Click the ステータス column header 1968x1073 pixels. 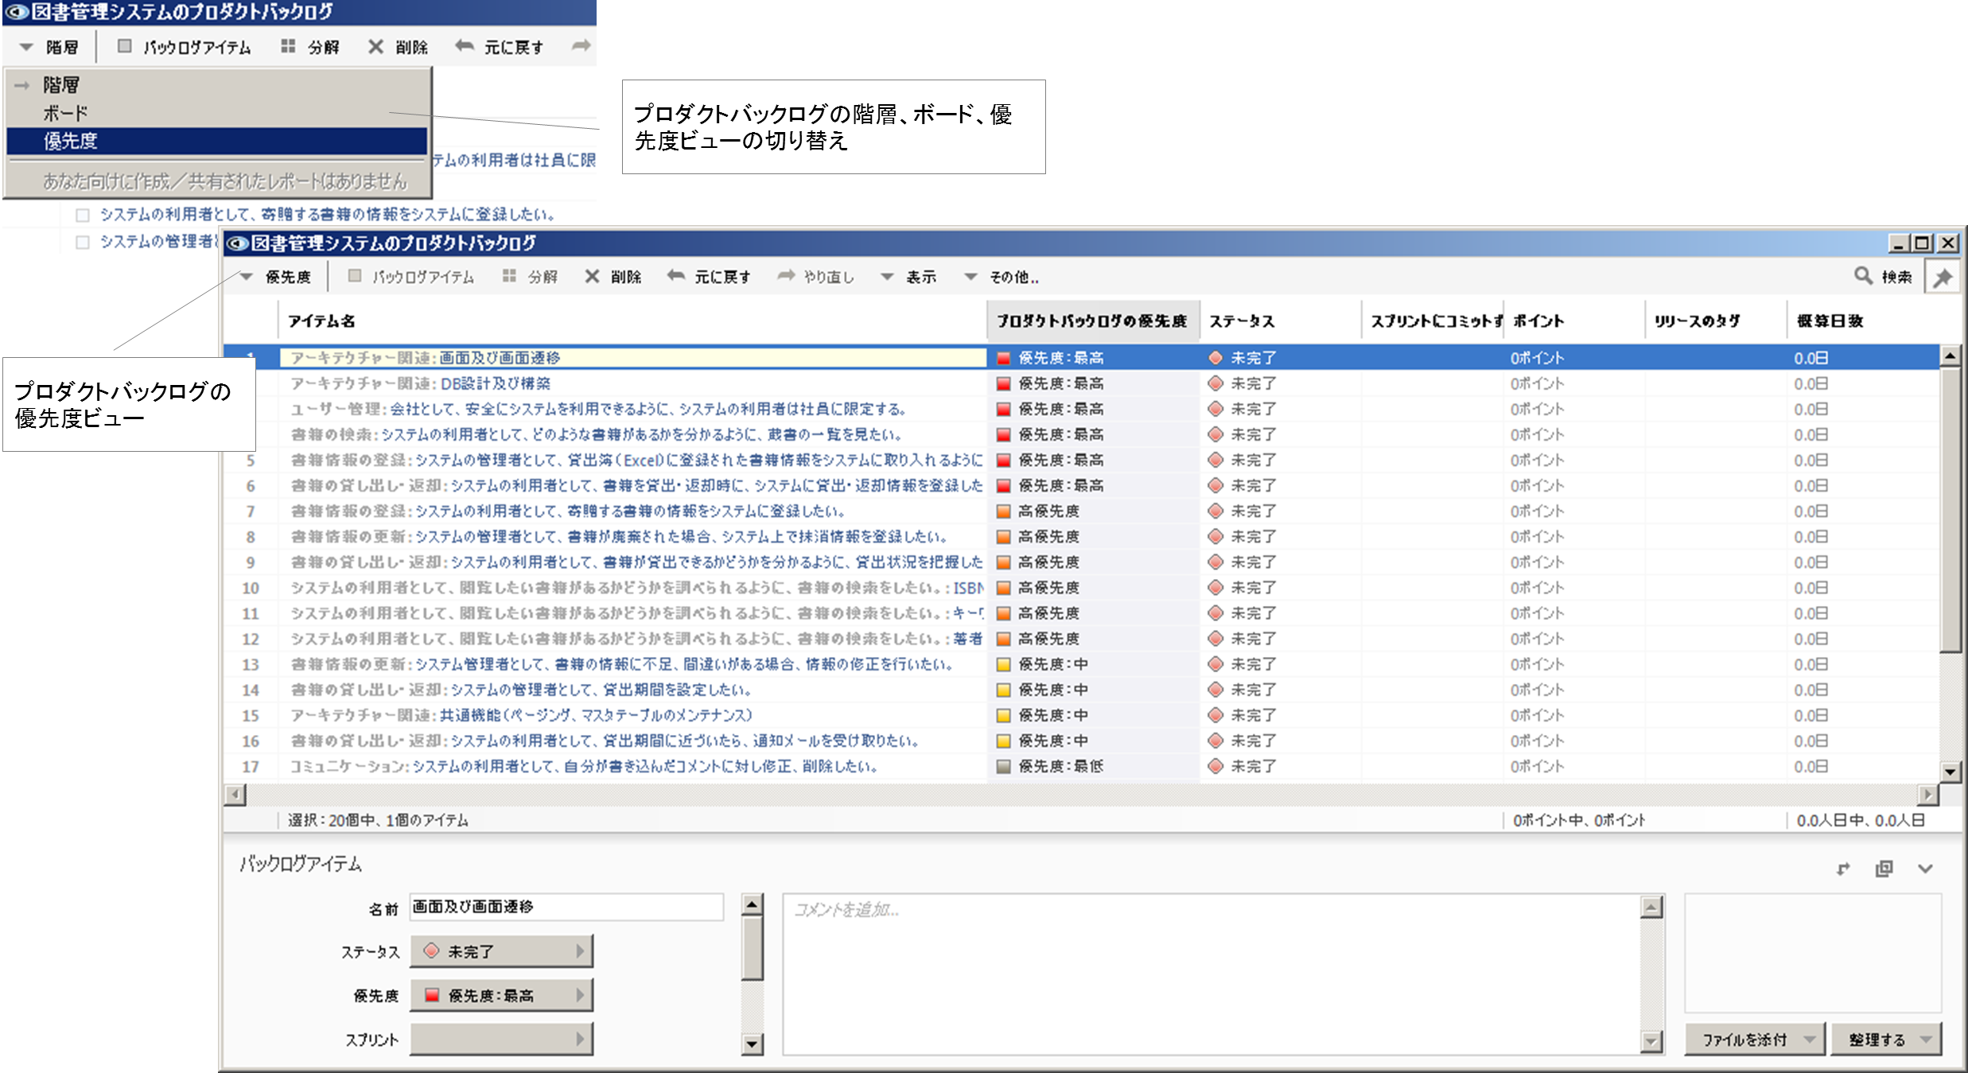click(x=1281, y=321)
